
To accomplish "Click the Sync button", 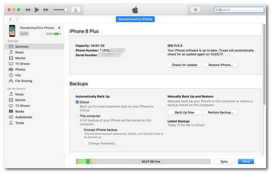I will point(224,161).
